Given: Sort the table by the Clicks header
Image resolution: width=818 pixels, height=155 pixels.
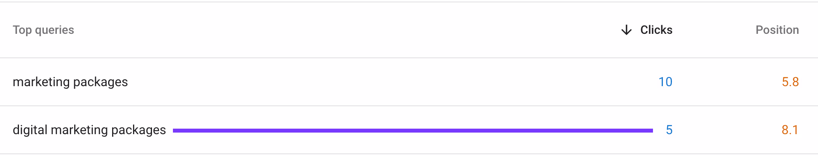Looking at the screenshot, I should coord(656,30).
